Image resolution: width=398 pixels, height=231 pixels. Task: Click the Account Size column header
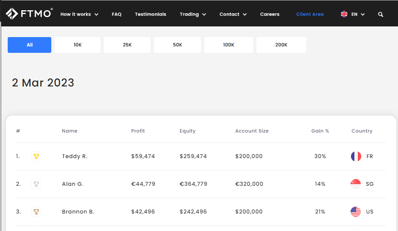pyautogui.click(x=252, y=131)
